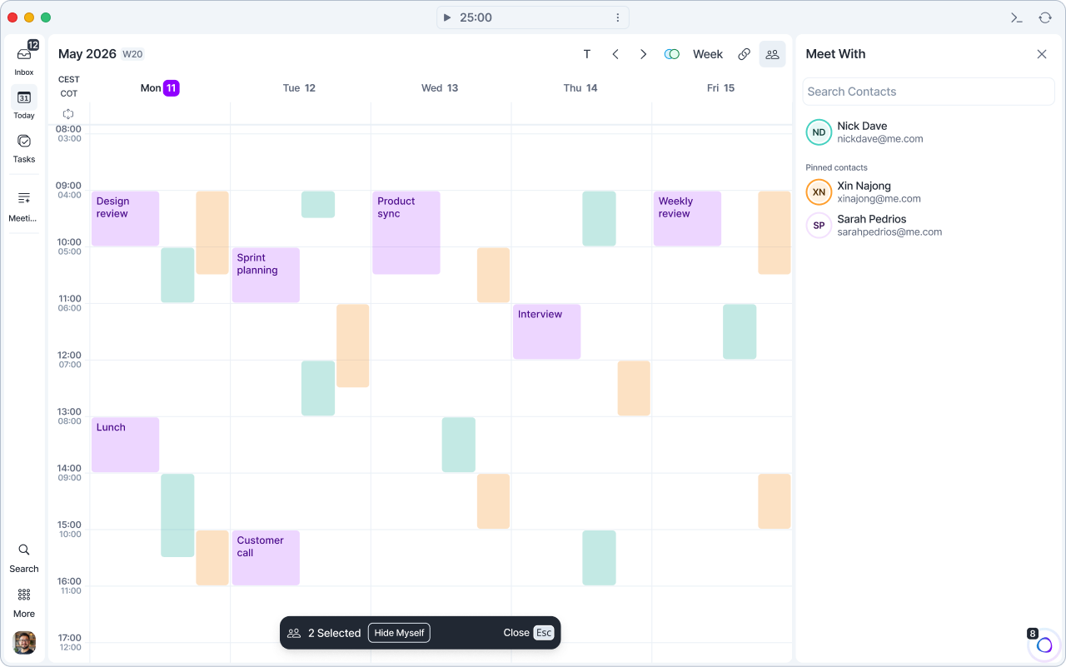Screen dimensions: 1066x667
Task: Go to the next week
Action: click(x=643, y=54)
